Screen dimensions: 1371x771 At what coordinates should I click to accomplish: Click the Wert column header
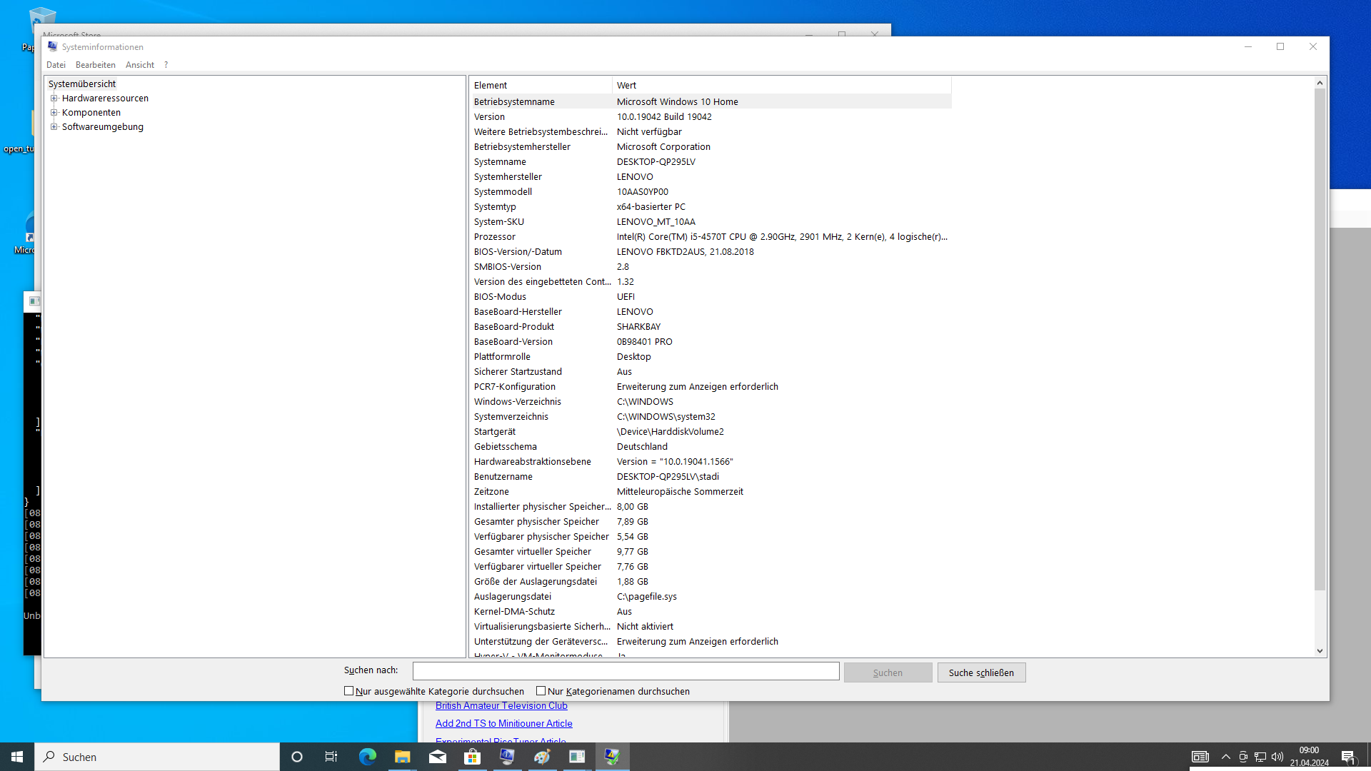[x=782, y=85]
